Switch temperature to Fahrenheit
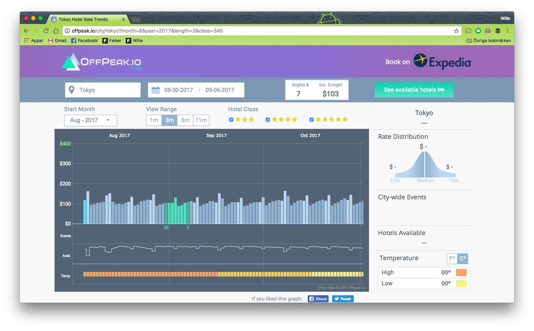The height and width of the screenshot is (331, 534). pos(452,258)
